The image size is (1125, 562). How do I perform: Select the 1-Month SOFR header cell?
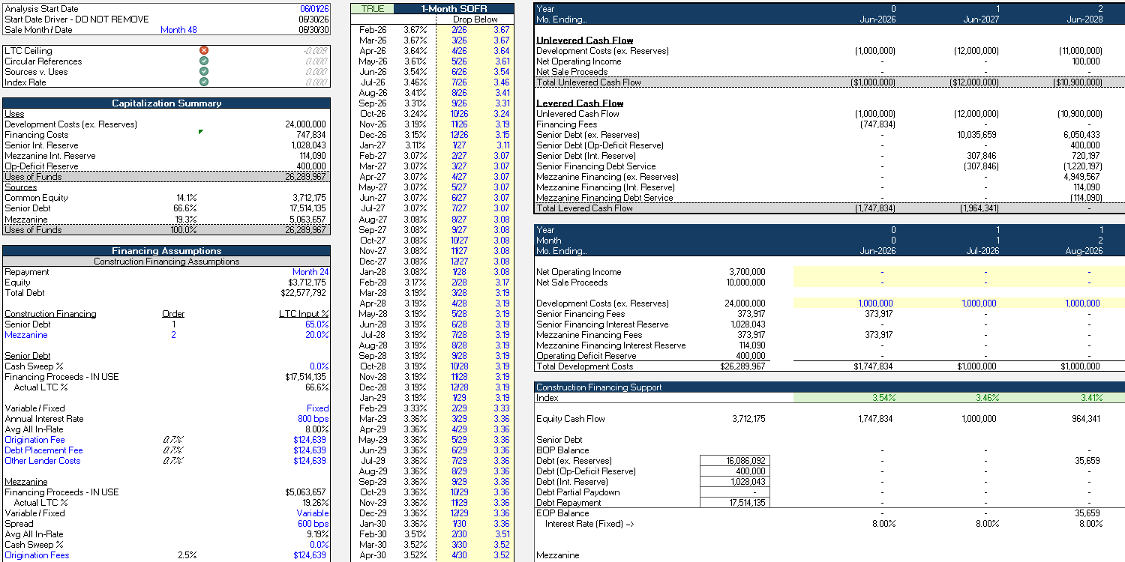454,9
